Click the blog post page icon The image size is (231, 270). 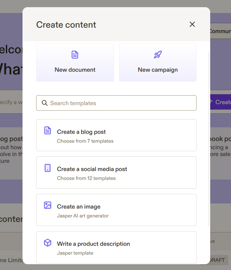coord(48,130)
